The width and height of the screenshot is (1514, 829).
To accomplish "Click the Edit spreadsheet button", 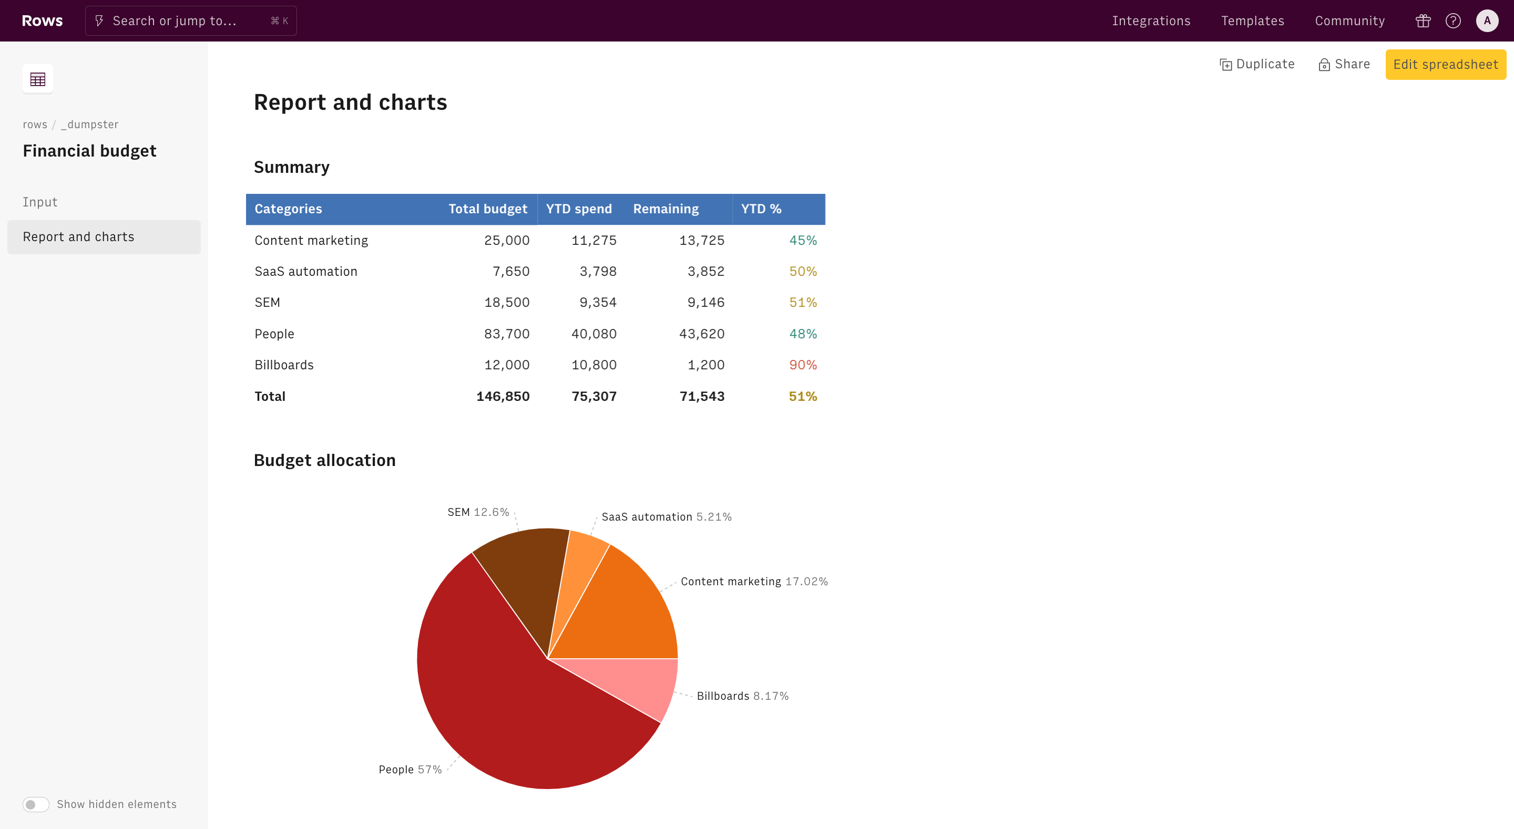I will point(1445,65).
